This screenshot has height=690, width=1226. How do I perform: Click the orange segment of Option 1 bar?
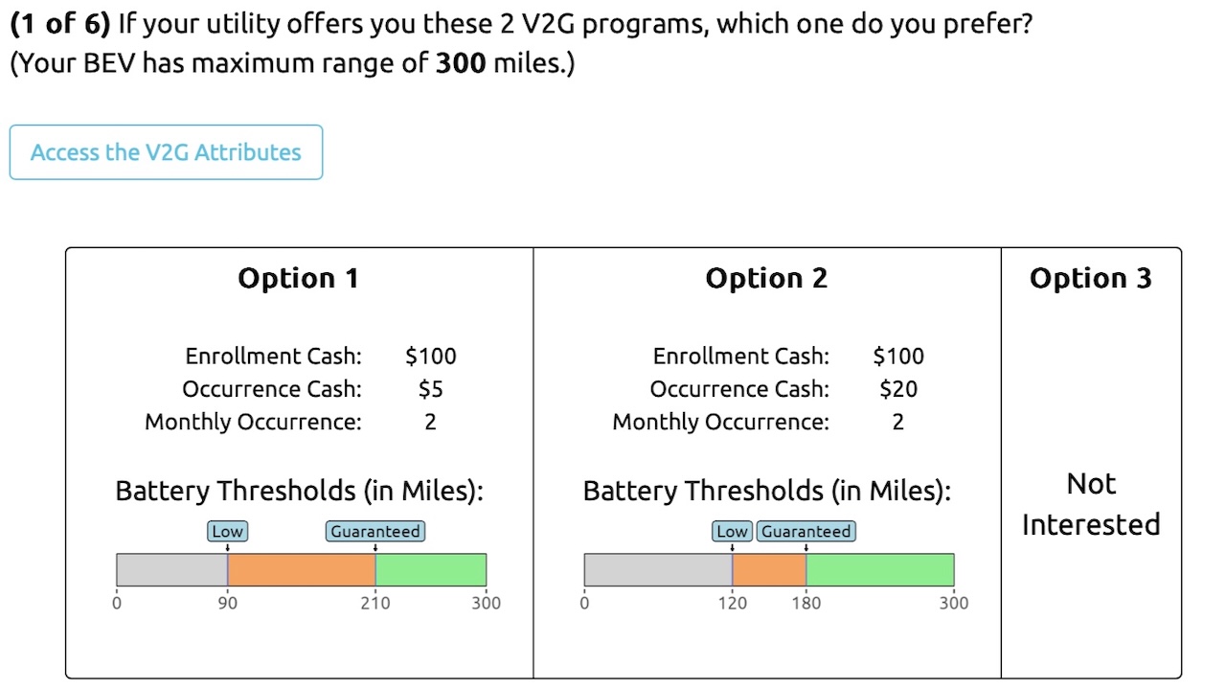pos(301,569)
